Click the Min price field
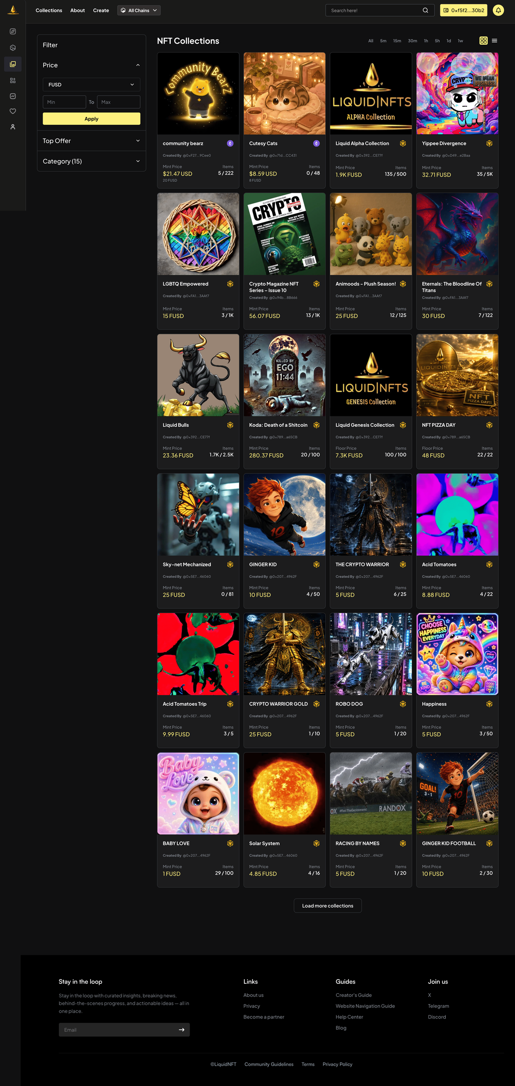515x1086 pixels. (x=64, y=102)
